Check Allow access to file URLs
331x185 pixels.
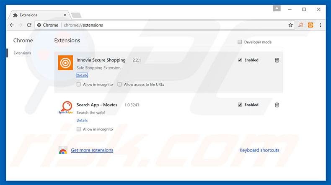pyautogui.click(x=119, y=85)
